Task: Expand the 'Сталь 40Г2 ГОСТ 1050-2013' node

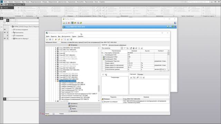Action: 56,63
